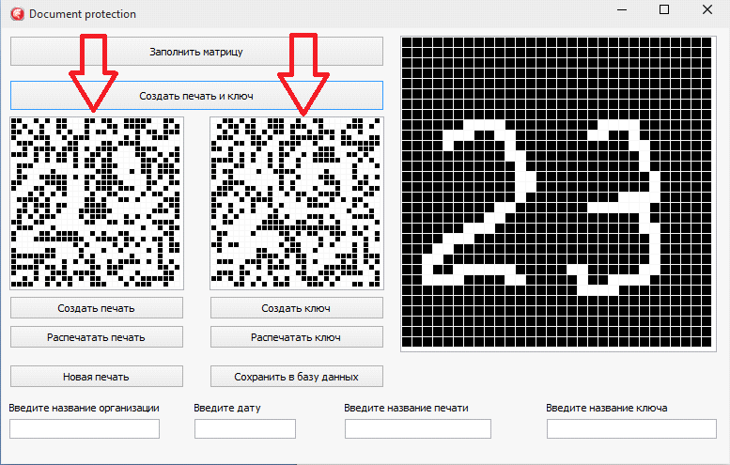
Task: Click the Document protection app icon
Action: click(17, 14)
